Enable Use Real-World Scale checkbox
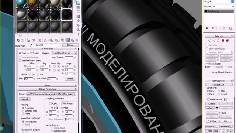Image resolution: width=236 pixels, height=133 pixels. point(20,61)
